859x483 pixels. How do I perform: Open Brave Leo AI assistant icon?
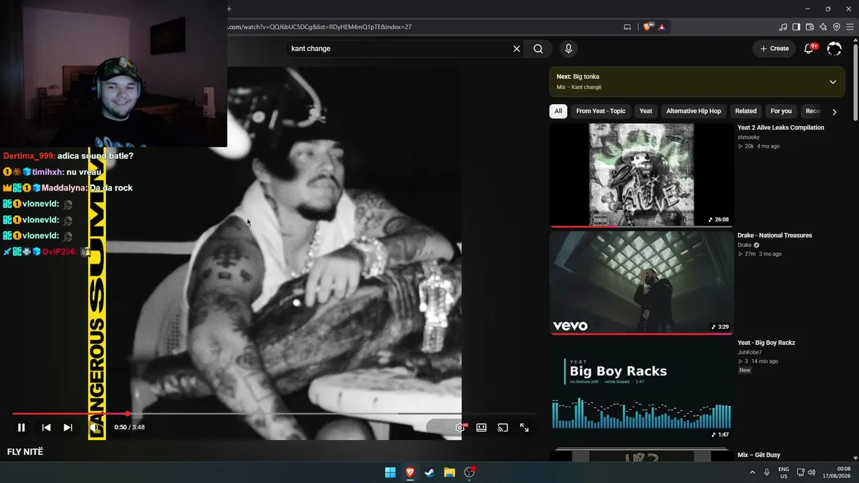823,27
